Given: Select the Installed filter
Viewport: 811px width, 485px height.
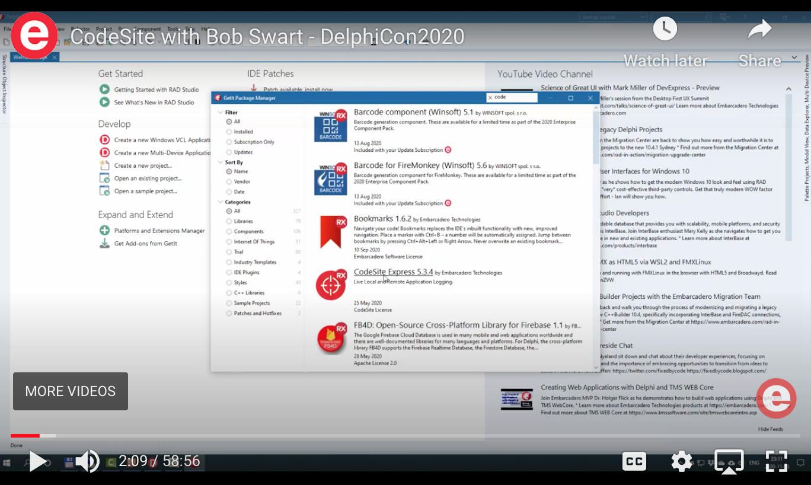Looking at the screenshot, I should click(x=229, y=132).
